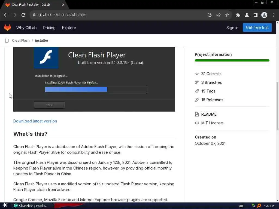This screenshot has height=209, width=279.
Task: Open the Pricing page
Action: point(49,28)
